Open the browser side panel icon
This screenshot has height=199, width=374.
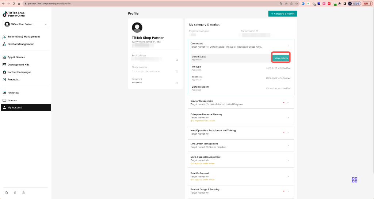(x=345, y=4)
